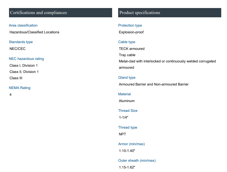Select the NEC hazardous rating label
Image resolution: width=227 pixels, height=172 pixels.
(26, 59)
